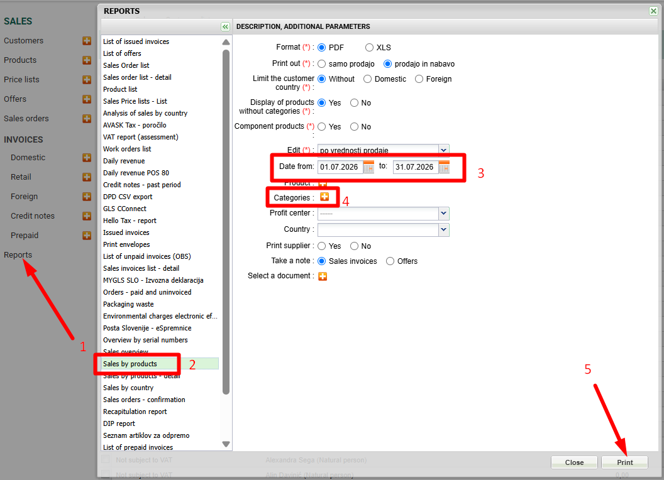Collapse the report list panel
The image size is (664, 480).
click(225, 26)
